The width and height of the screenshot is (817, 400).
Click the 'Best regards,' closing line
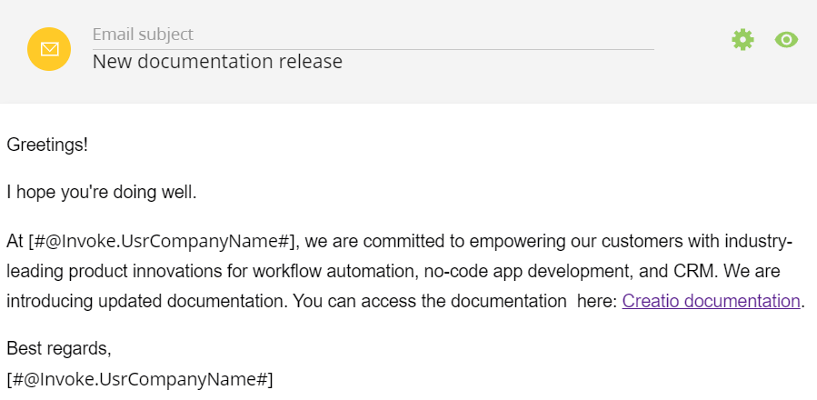pos(59,348)
